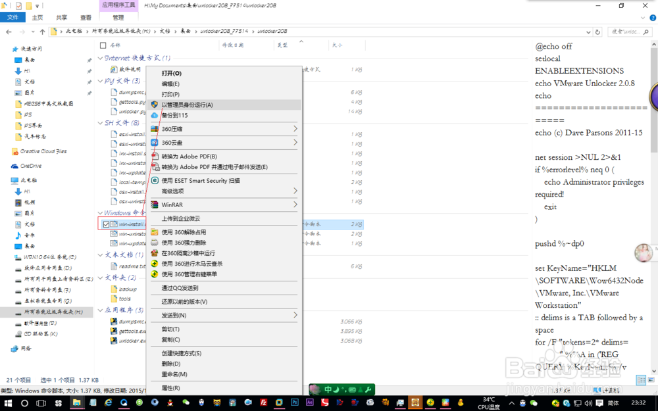Select 网络 in navigation pane

[26, 348]
